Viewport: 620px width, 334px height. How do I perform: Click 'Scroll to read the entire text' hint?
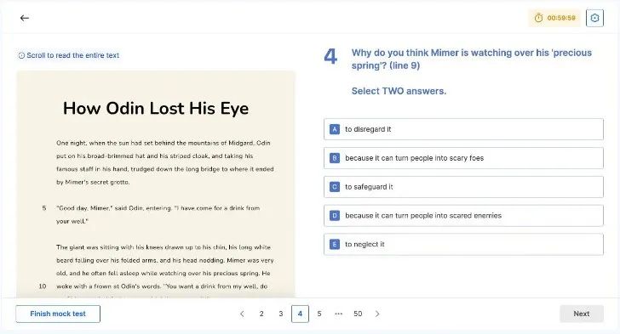pyautogui.click(x=72, y=56)
